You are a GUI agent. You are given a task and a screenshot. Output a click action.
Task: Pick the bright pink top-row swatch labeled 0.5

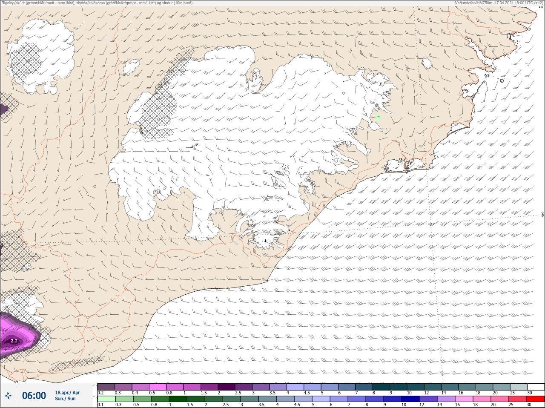(x=158, y=387)
